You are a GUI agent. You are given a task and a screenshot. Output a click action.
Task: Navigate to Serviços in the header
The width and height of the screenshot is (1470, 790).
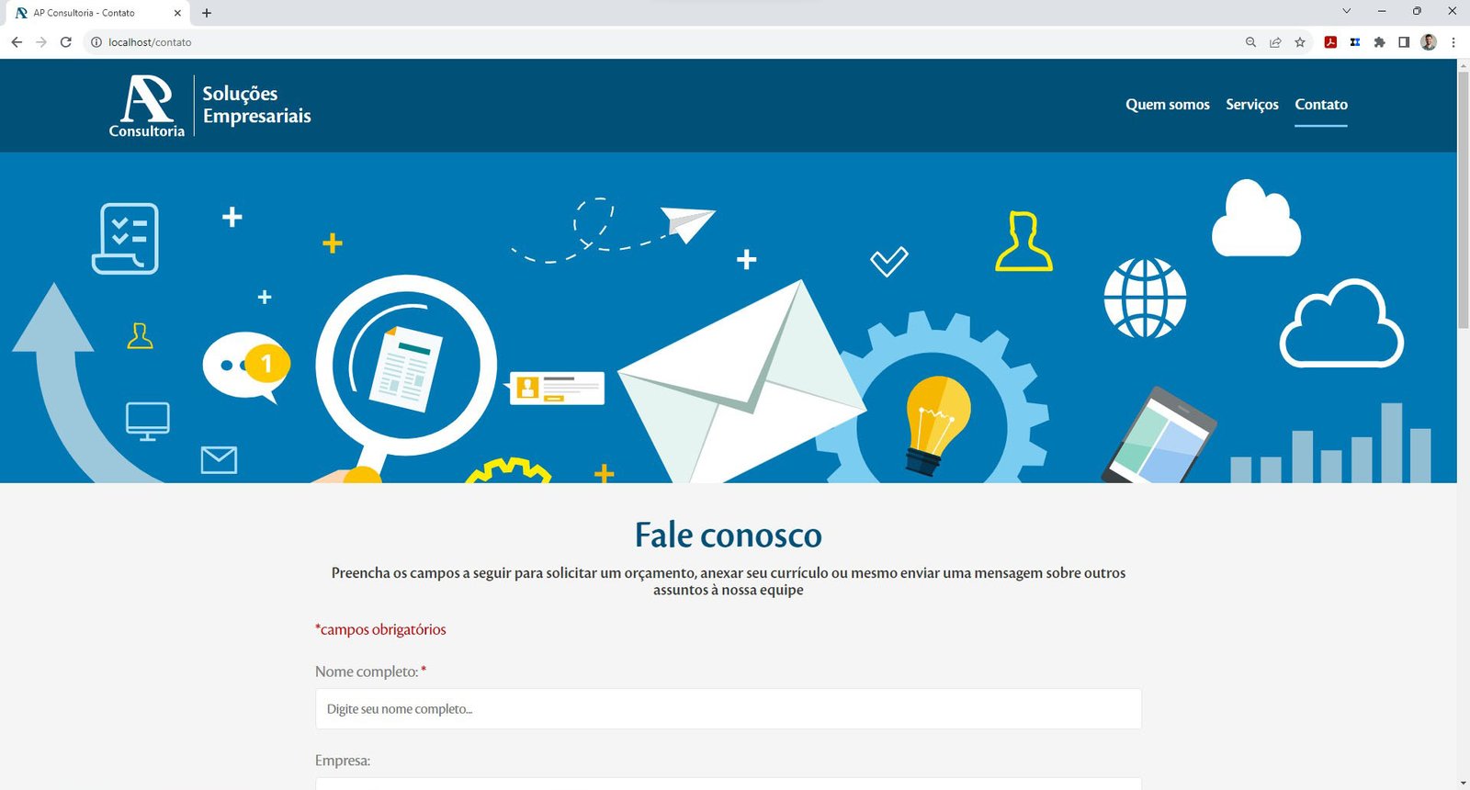[1251, 105]
